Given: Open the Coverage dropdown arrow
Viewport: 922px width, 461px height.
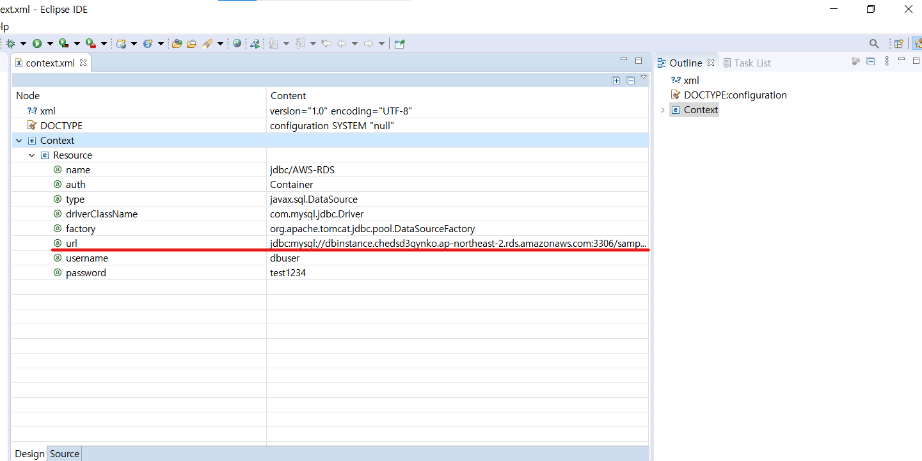Looking at the screenshot, I should coord(76,43).
